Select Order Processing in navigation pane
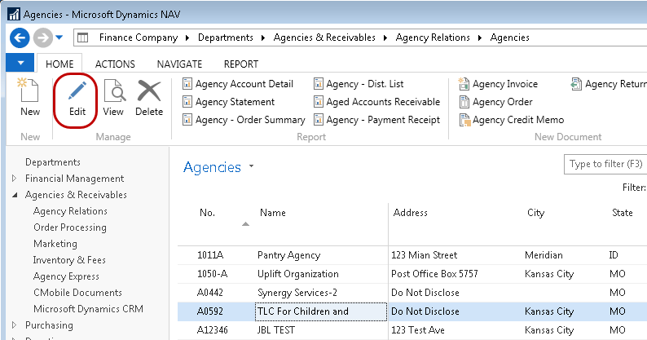Viewport: 647px width, 340px height. pyautogui.click(x=69, y=227)
